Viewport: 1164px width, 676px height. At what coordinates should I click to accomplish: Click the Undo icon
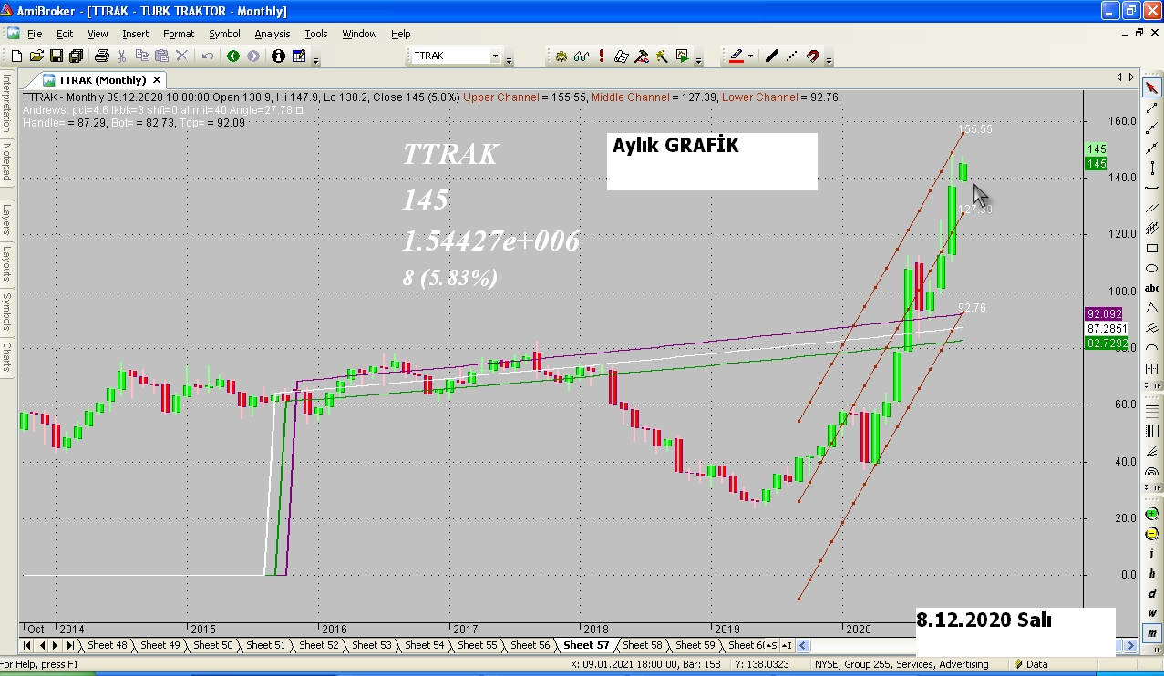(208, 56)
